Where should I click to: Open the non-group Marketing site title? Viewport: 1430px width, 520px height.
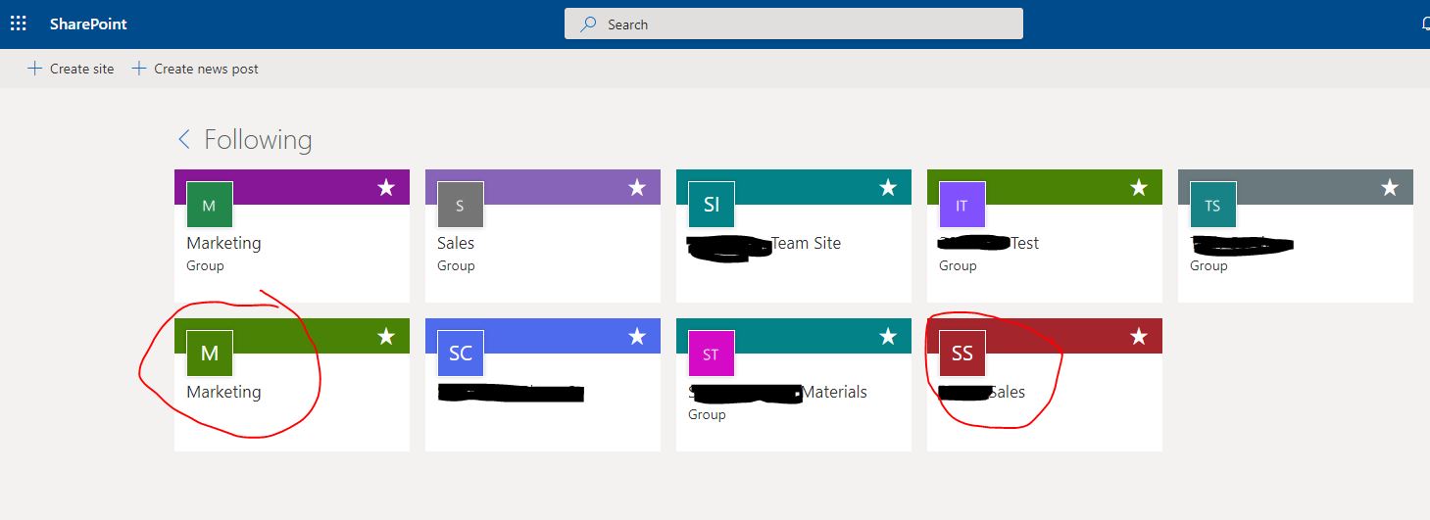[223, 392]
